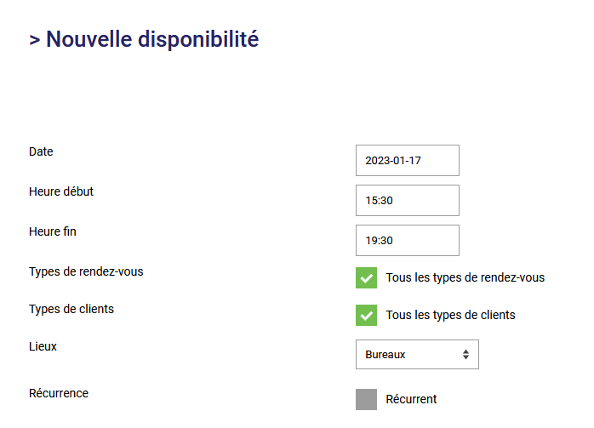
Task: Click the 'Récurrence' field label
Action: point(59,393)
